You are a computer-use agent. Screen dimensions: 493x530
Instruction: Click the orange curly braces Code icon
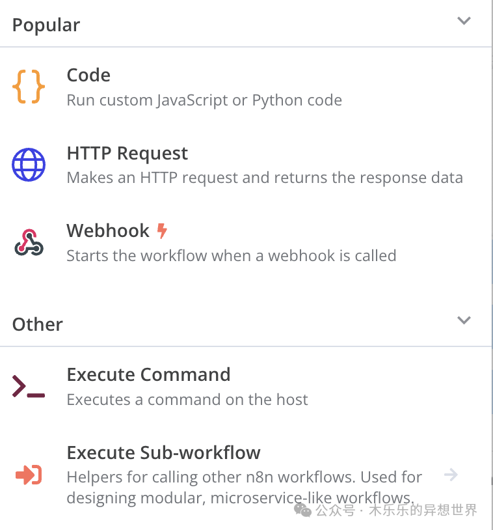point(29,87)
